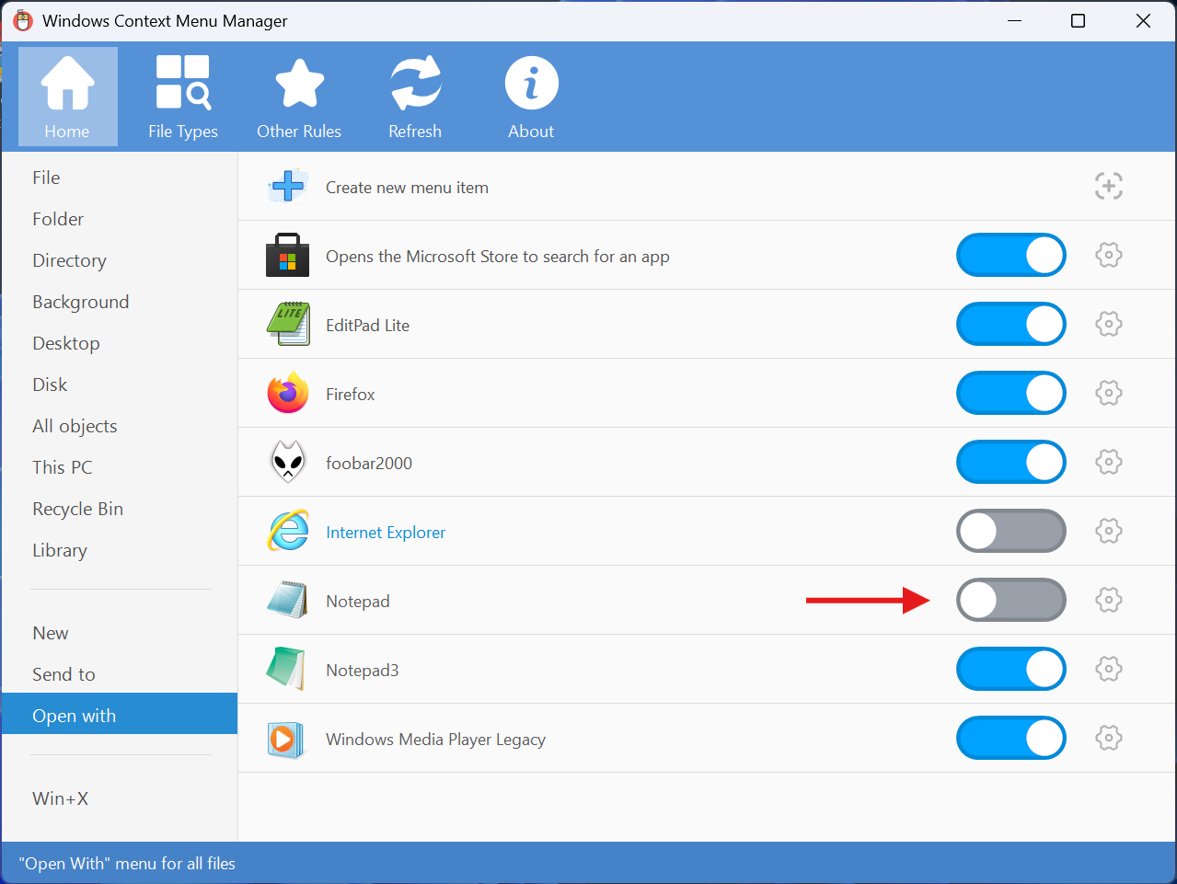Click 'Opens the Microsoft Store' label
1177x884 pixels.
coord(498,257)
